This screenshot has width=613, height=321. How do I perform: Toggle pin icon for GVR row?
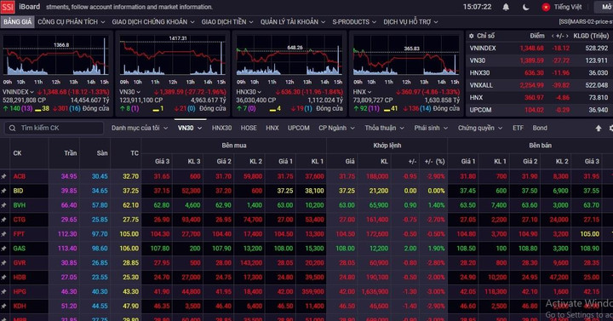click(x=4, y=263)
